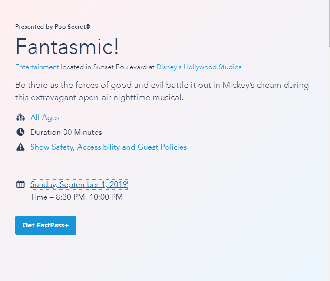Open the Sunday, September 1, 2019 date picker
The width and height of the screenshot is (330, 281).
[79, 184]
